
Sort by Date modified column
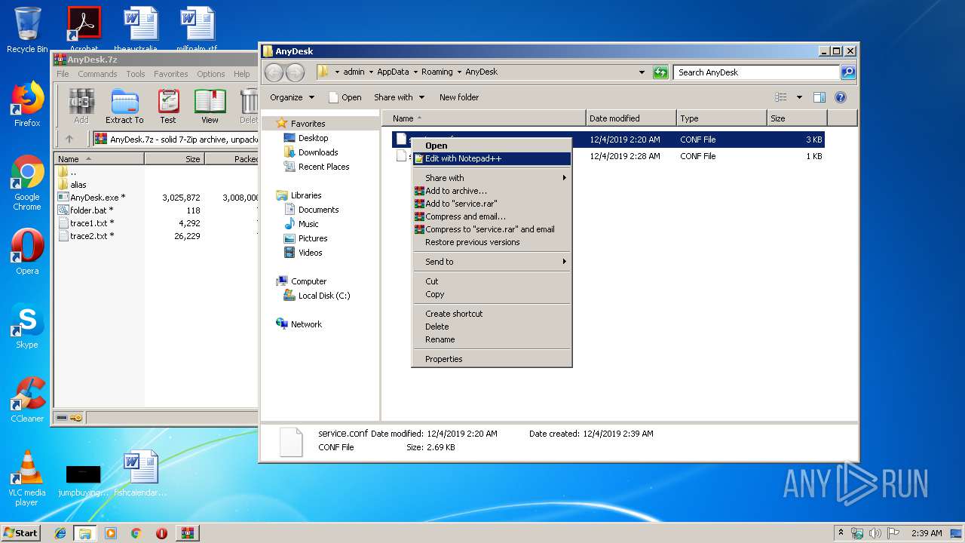[631, 118]
